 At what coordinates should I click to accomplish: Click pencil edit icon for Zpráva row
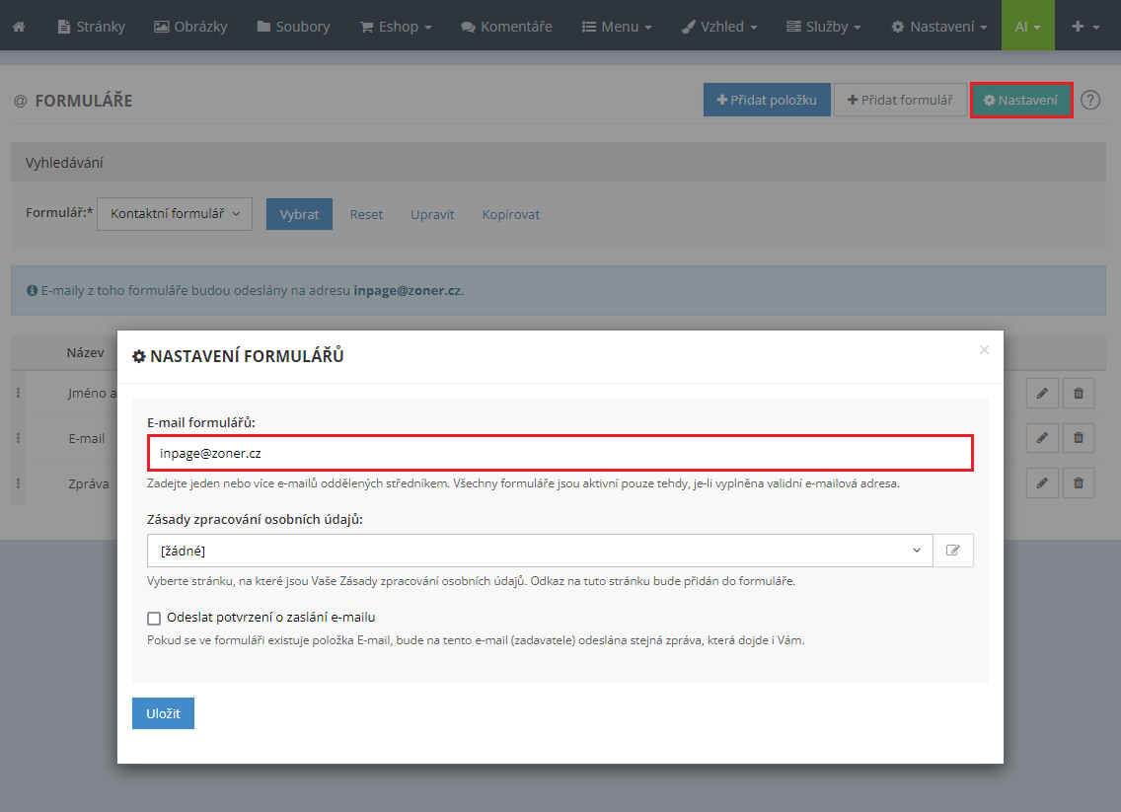1042,482
